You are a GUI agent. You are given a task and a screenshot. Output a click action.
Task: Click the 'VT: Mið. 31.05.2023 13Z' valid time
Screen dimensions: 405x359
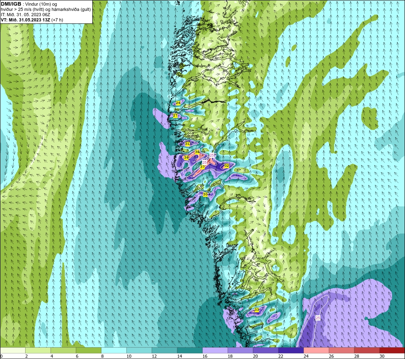26,19
